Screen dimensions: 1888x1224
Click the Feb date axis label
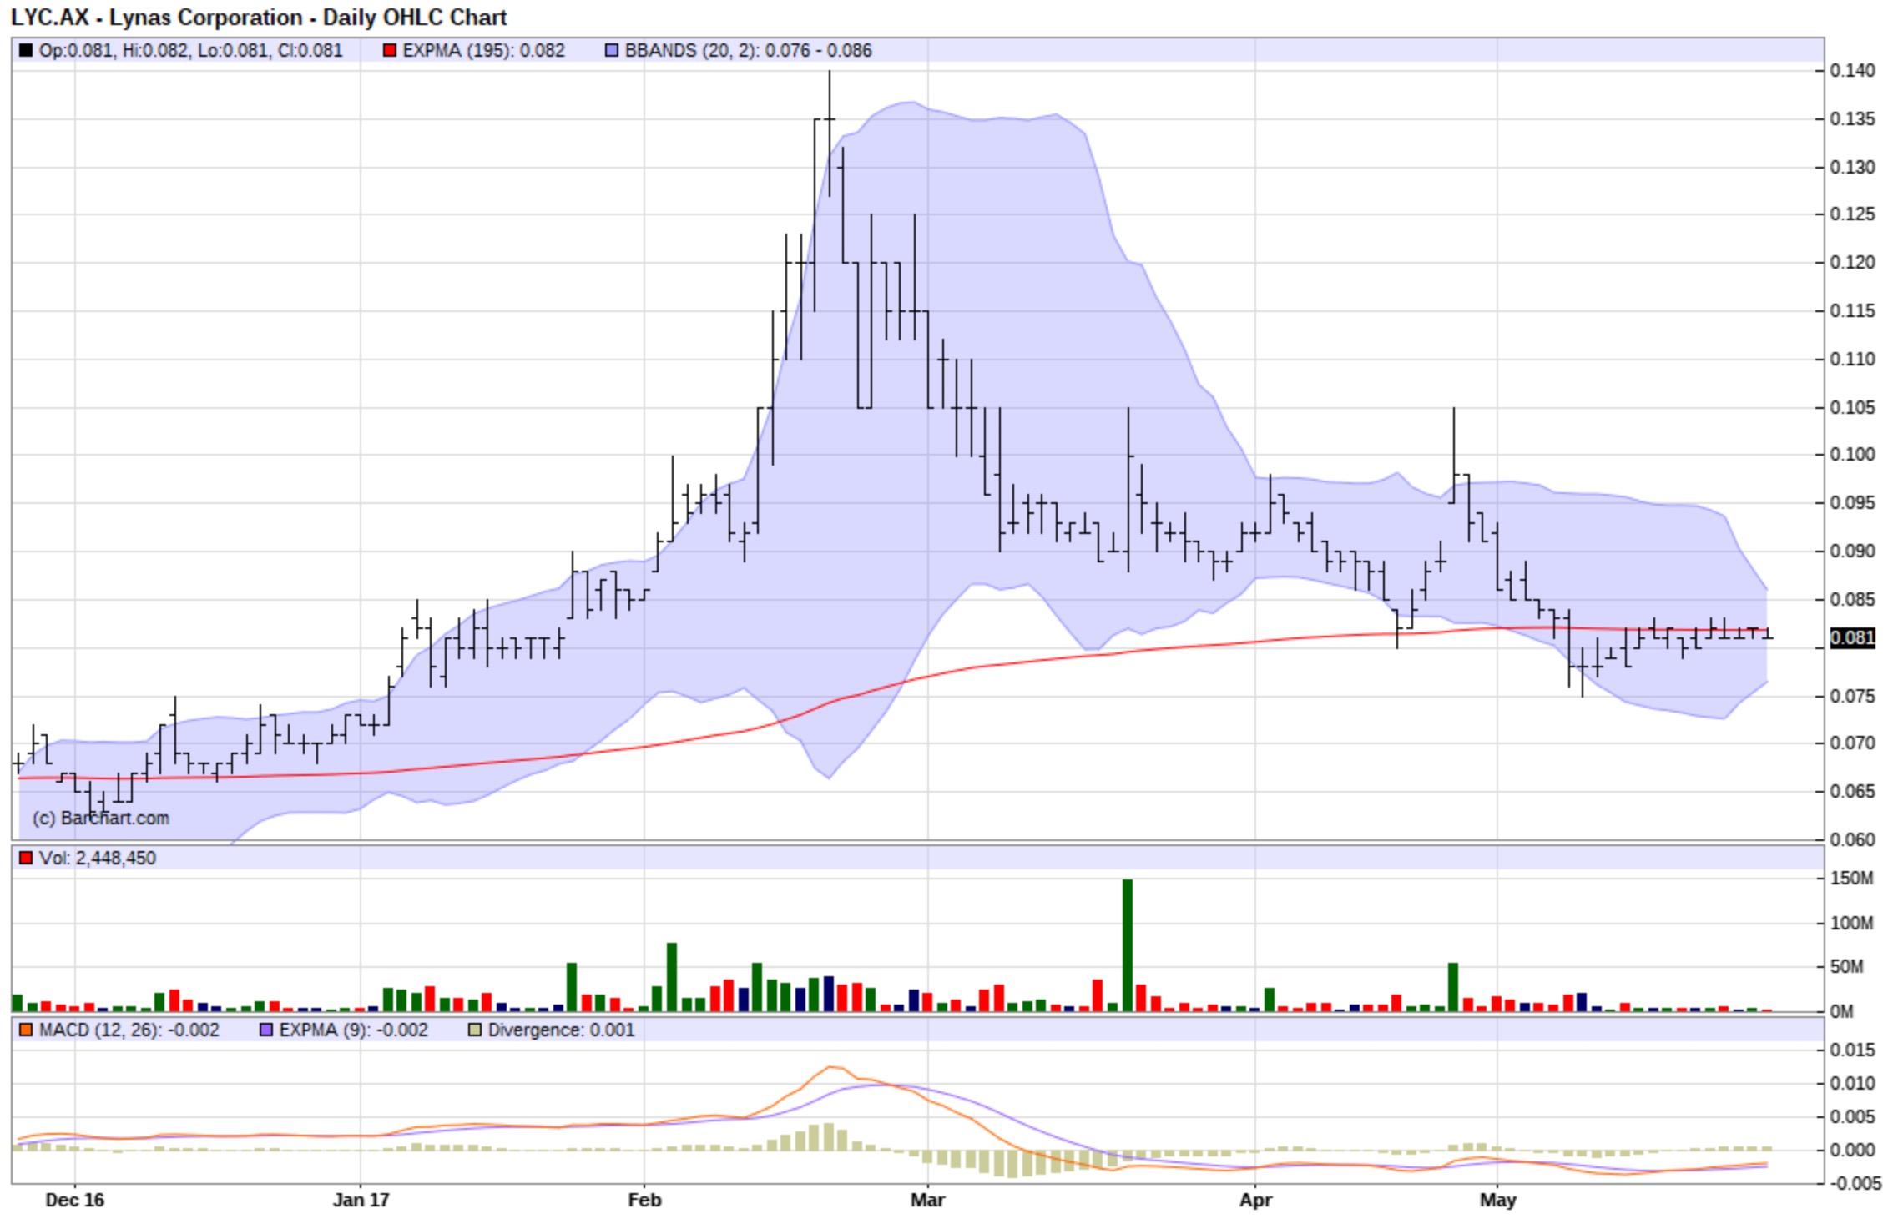pos(644,1201)
